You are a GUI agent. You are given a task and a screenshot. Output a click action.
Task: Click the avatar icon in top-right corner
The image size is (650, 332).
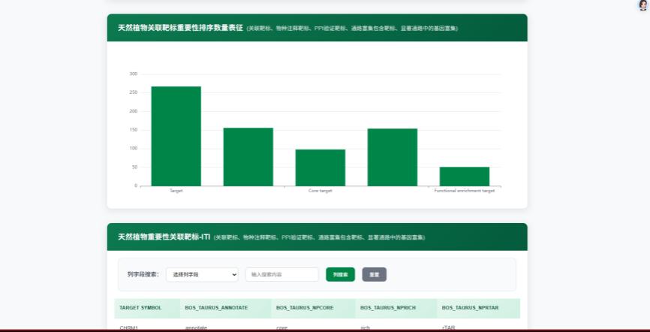[642, 5]
